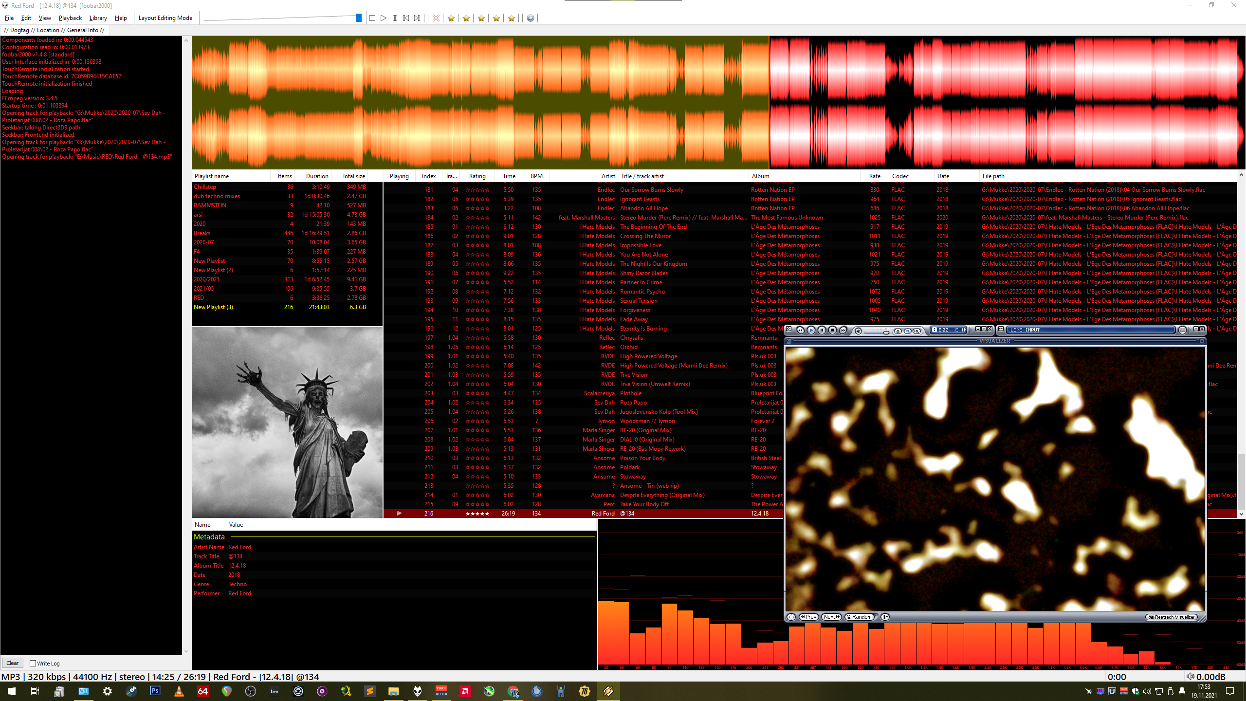Go to the previous visualizer preset
Screen dimensions: 1246x701
[808, 617]
